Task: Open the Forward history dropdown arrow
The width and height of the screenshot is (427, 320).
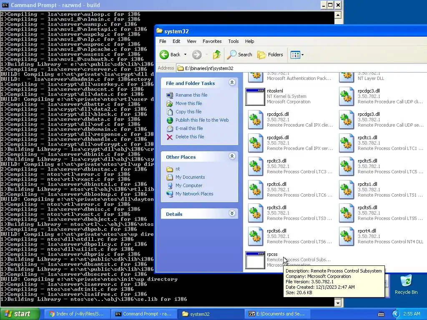Action: (x=207, y=55)
